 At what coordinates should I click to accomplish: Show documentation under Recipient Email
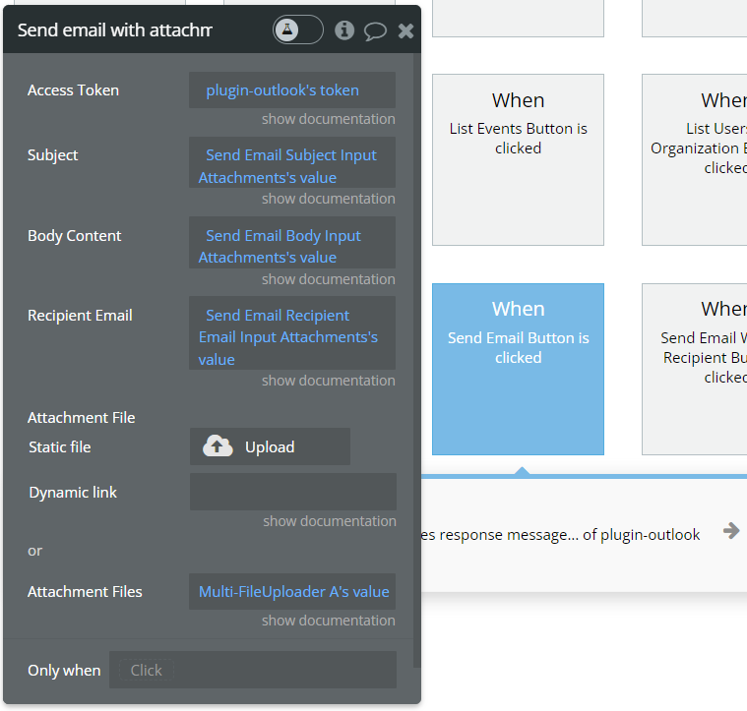[x=328, y=381]
